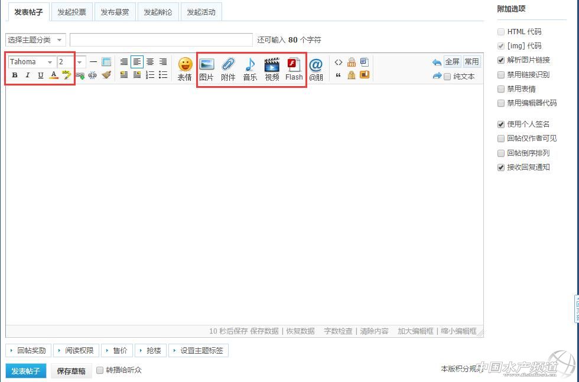Screen dimensions: 579x382
Task: Insert a picture with 图片 icon
Action: point(206,69)
